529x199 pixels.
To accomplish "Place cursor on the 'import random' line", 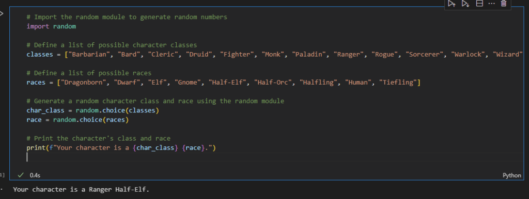I will 51,26.
